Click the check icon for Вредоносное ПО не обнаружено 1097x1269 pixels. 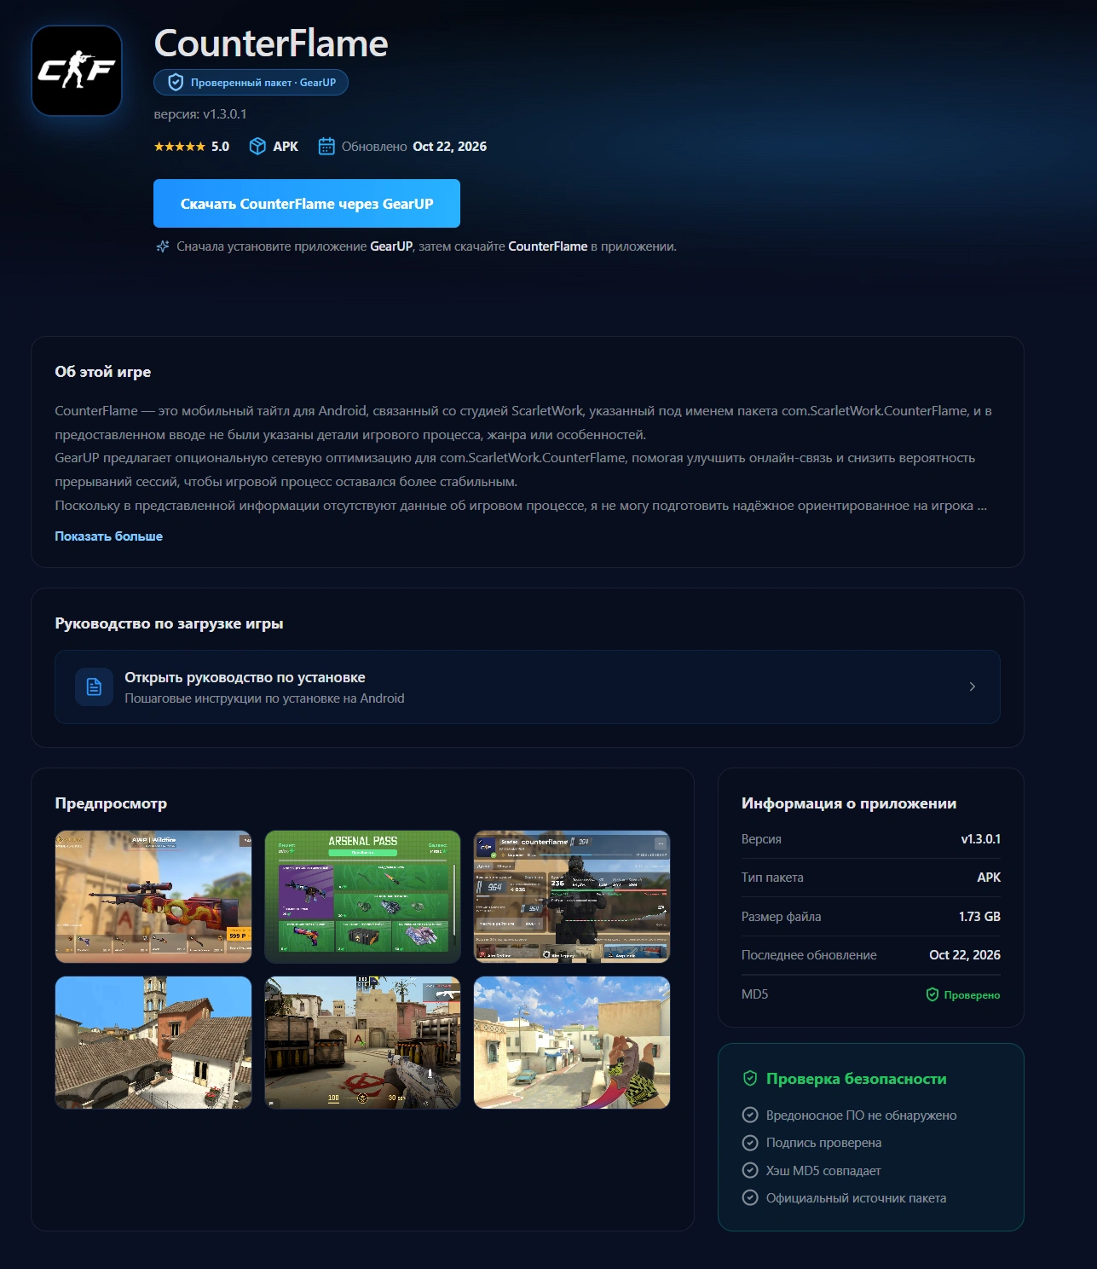click(x=750, y=1115)
